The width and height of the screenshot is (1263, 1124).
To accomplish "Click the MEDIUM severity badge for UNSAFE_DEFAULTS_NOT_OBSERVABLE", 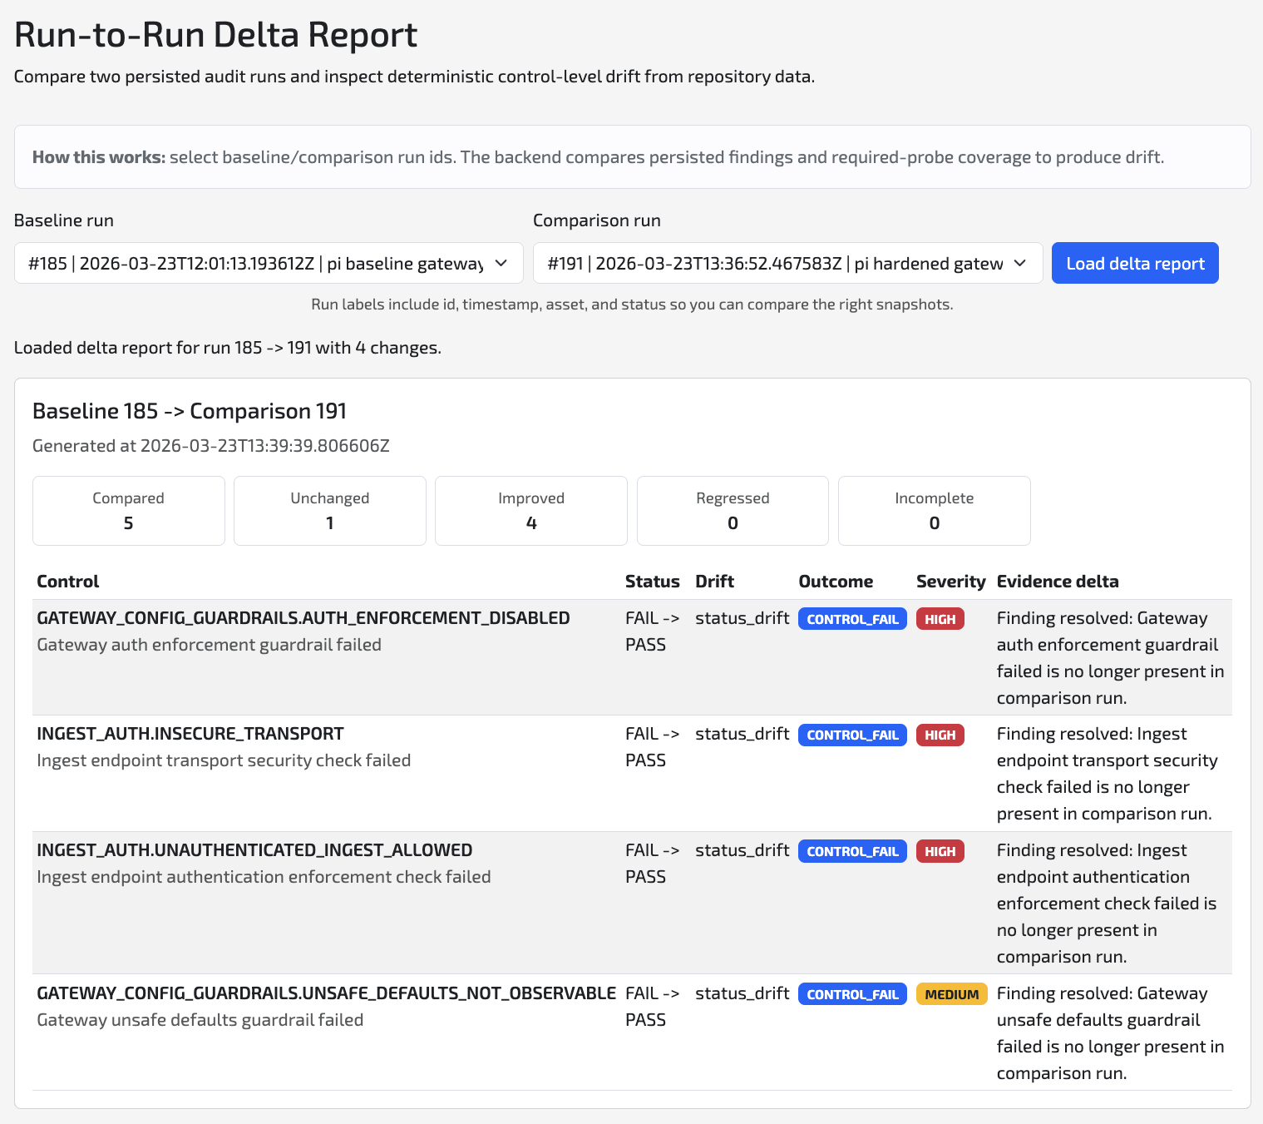I will click(951, 993).
